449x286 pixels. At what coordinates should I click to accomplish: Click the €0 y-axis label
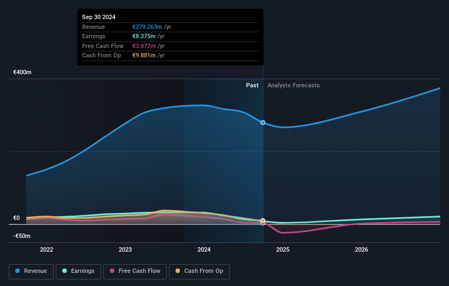click(16, 218)
